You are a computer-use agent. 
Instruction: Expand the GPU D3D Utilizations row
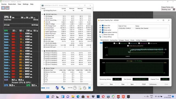44,43
